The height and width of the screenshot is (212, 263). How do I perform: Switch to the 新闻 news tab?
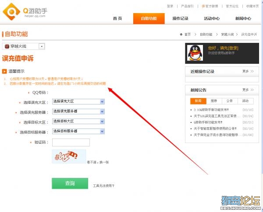pyautogui.click(x=198, y=101)
